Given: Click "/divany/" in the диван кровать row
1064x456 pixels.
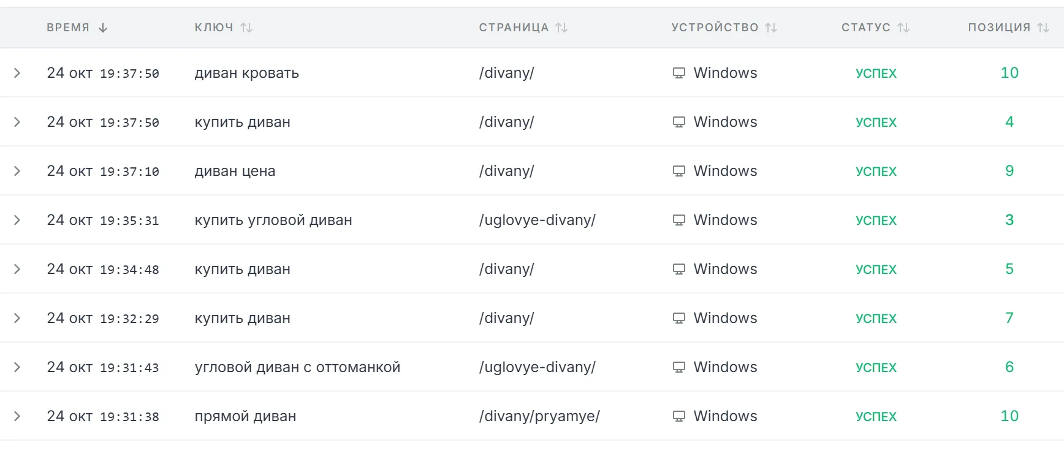Looking at the screenshot, I should click(507, 73).
